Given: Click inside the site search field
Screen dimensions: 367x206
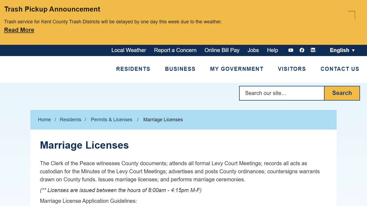Looking at the screenshot, I should click(281, 93).
